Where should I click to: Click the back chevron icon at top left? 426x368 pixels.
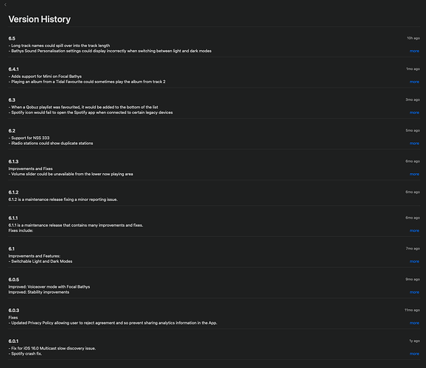click(x=5, y=4)
